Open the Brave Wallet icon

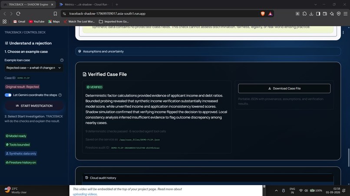pos(325,14)
